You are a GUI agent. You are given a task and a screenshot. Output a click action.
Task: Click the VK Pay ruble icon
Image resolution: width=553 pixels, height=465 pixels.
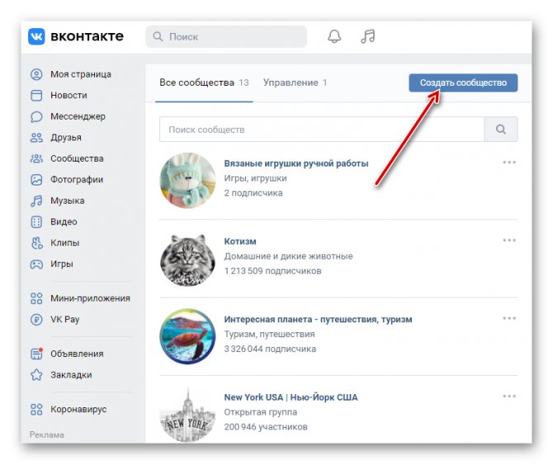36,320
